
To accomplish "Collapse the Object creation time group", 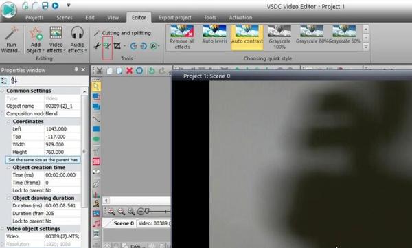I will point(8,168).
